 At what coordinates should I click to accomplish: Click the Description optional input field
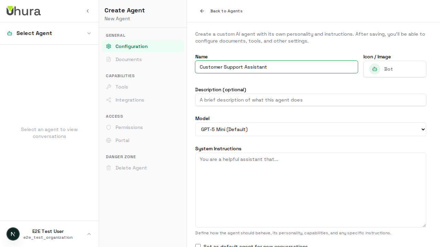310,100
